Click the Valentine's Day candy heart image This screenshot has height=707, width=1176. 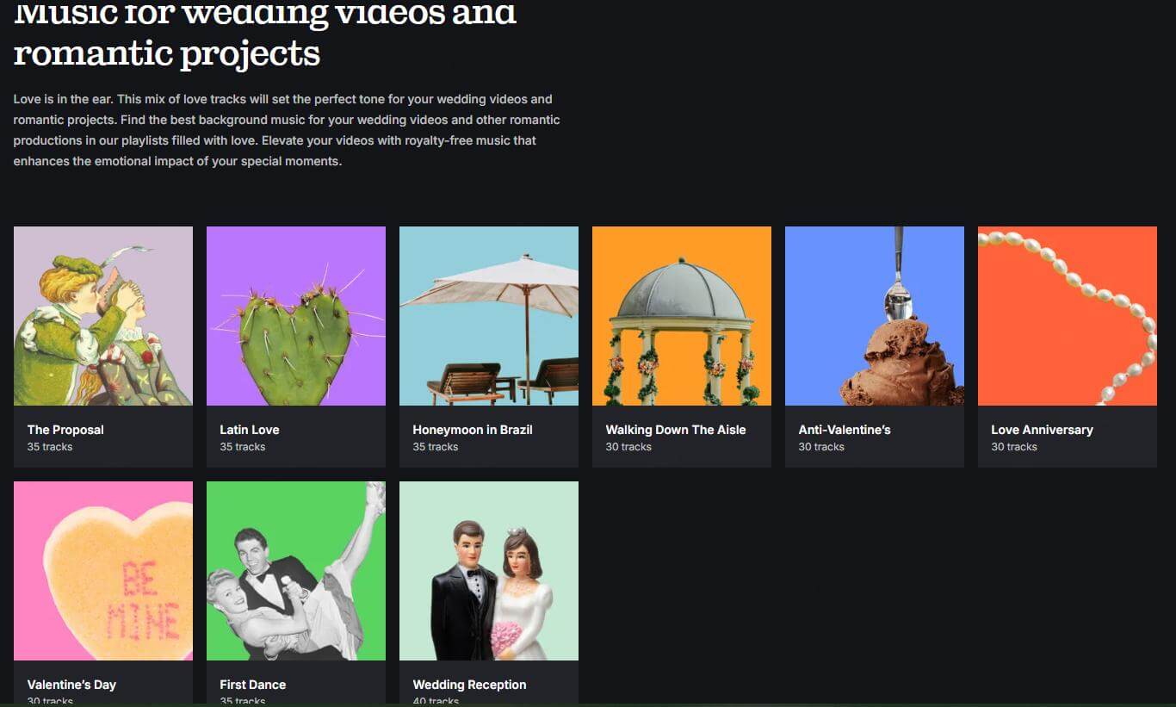click(x=103, y=571)
